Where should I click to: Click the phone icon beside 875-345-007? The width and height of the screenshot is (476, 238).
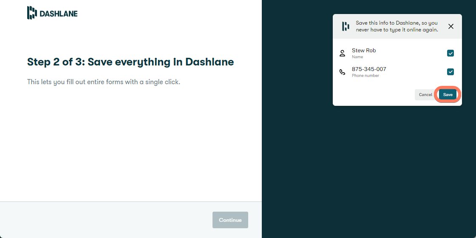343,72
